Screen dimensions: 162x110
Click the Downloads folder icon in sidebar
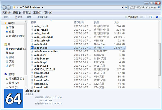click(7, 27)
